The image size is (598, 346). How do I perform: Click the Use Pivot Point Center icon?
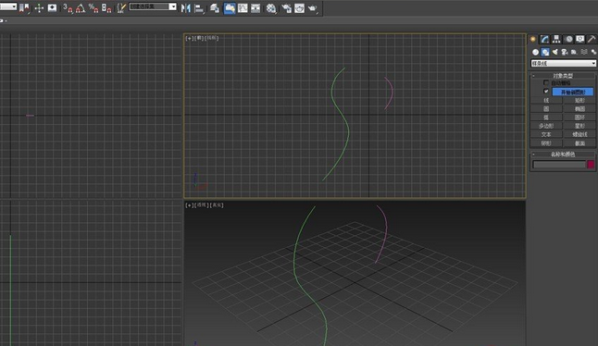click(25, 8)
